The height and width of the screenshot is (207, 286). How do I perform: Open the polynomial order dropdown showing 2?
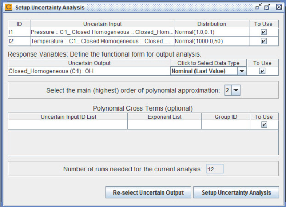236,90
